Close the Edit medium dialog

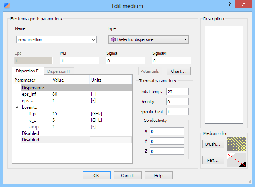[244, 4]
